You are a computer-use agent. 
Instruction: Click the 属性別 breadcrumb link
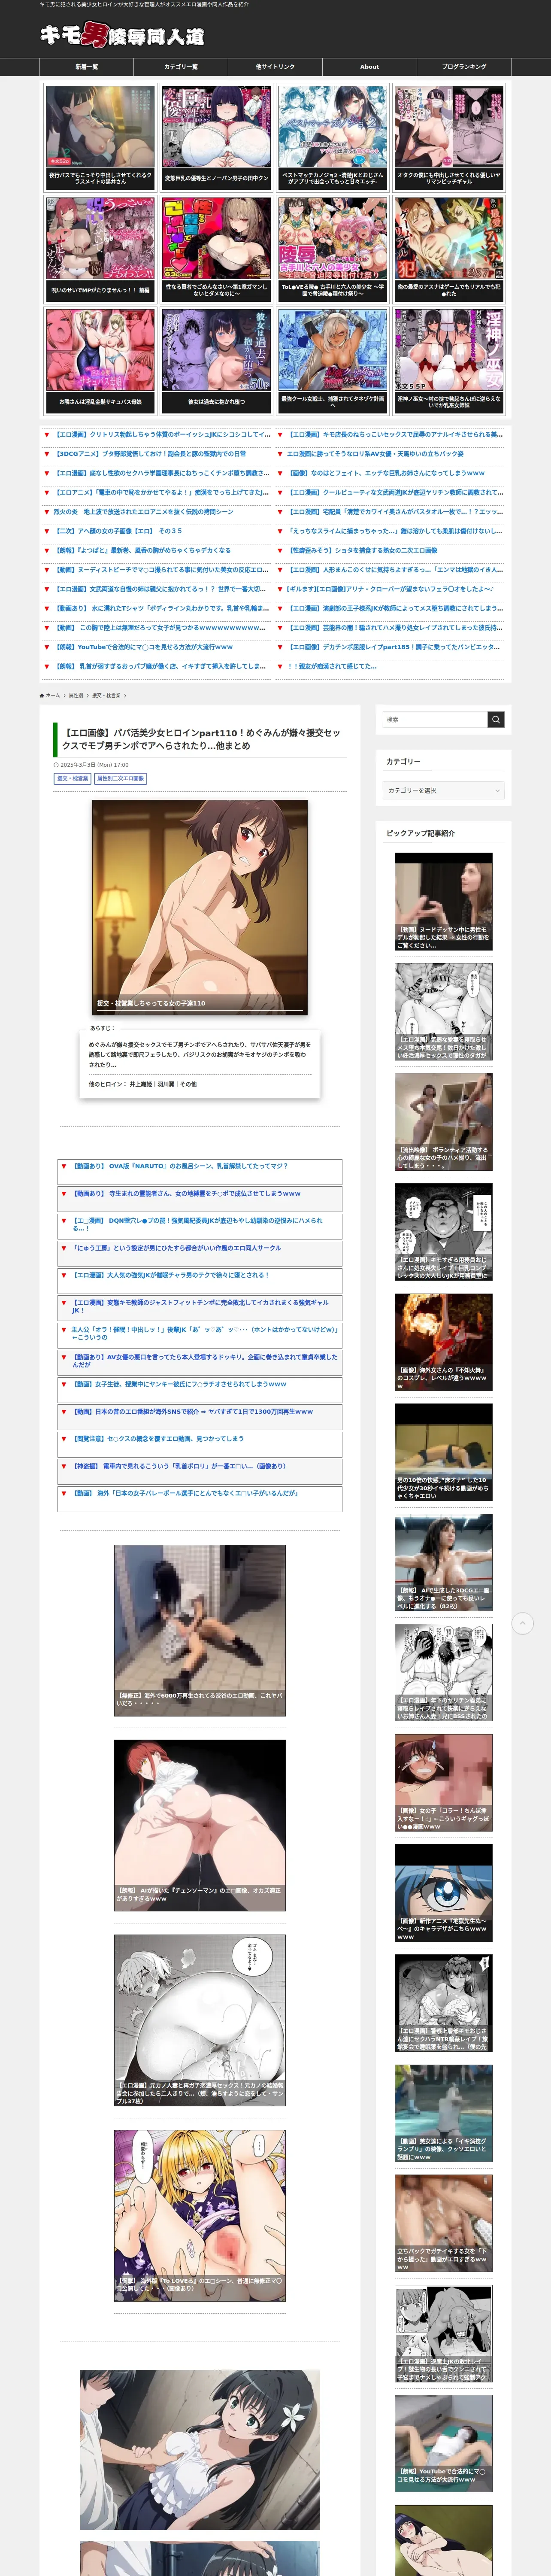pyautogui.click(x=76, y=695)
